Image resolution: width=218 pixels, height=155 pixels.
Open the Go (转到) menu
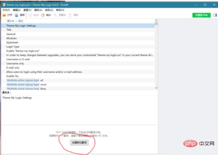[x=49, y=10]
